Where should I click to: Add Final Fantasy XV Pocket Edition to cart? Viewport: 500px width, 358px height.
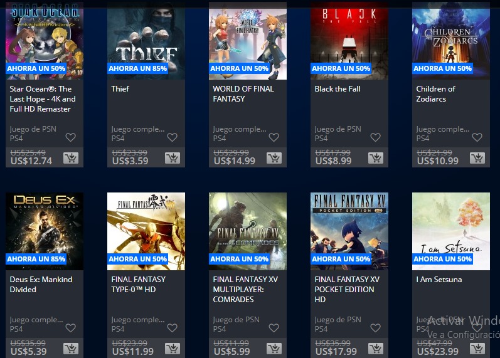pyautogui.click(x=375, y=349)
